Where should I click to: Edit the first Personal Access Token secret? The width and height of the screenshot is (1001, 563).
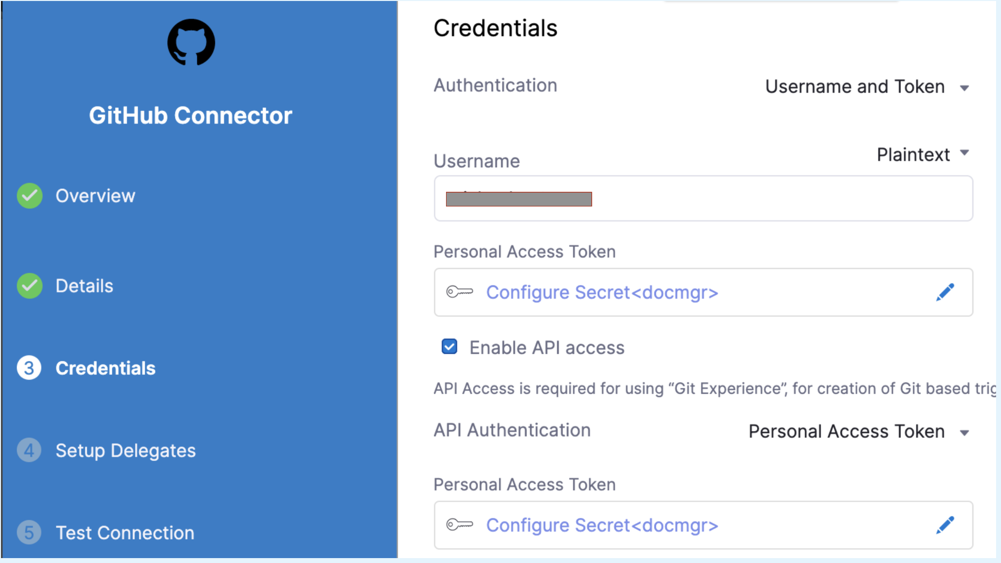pos(945,292)
